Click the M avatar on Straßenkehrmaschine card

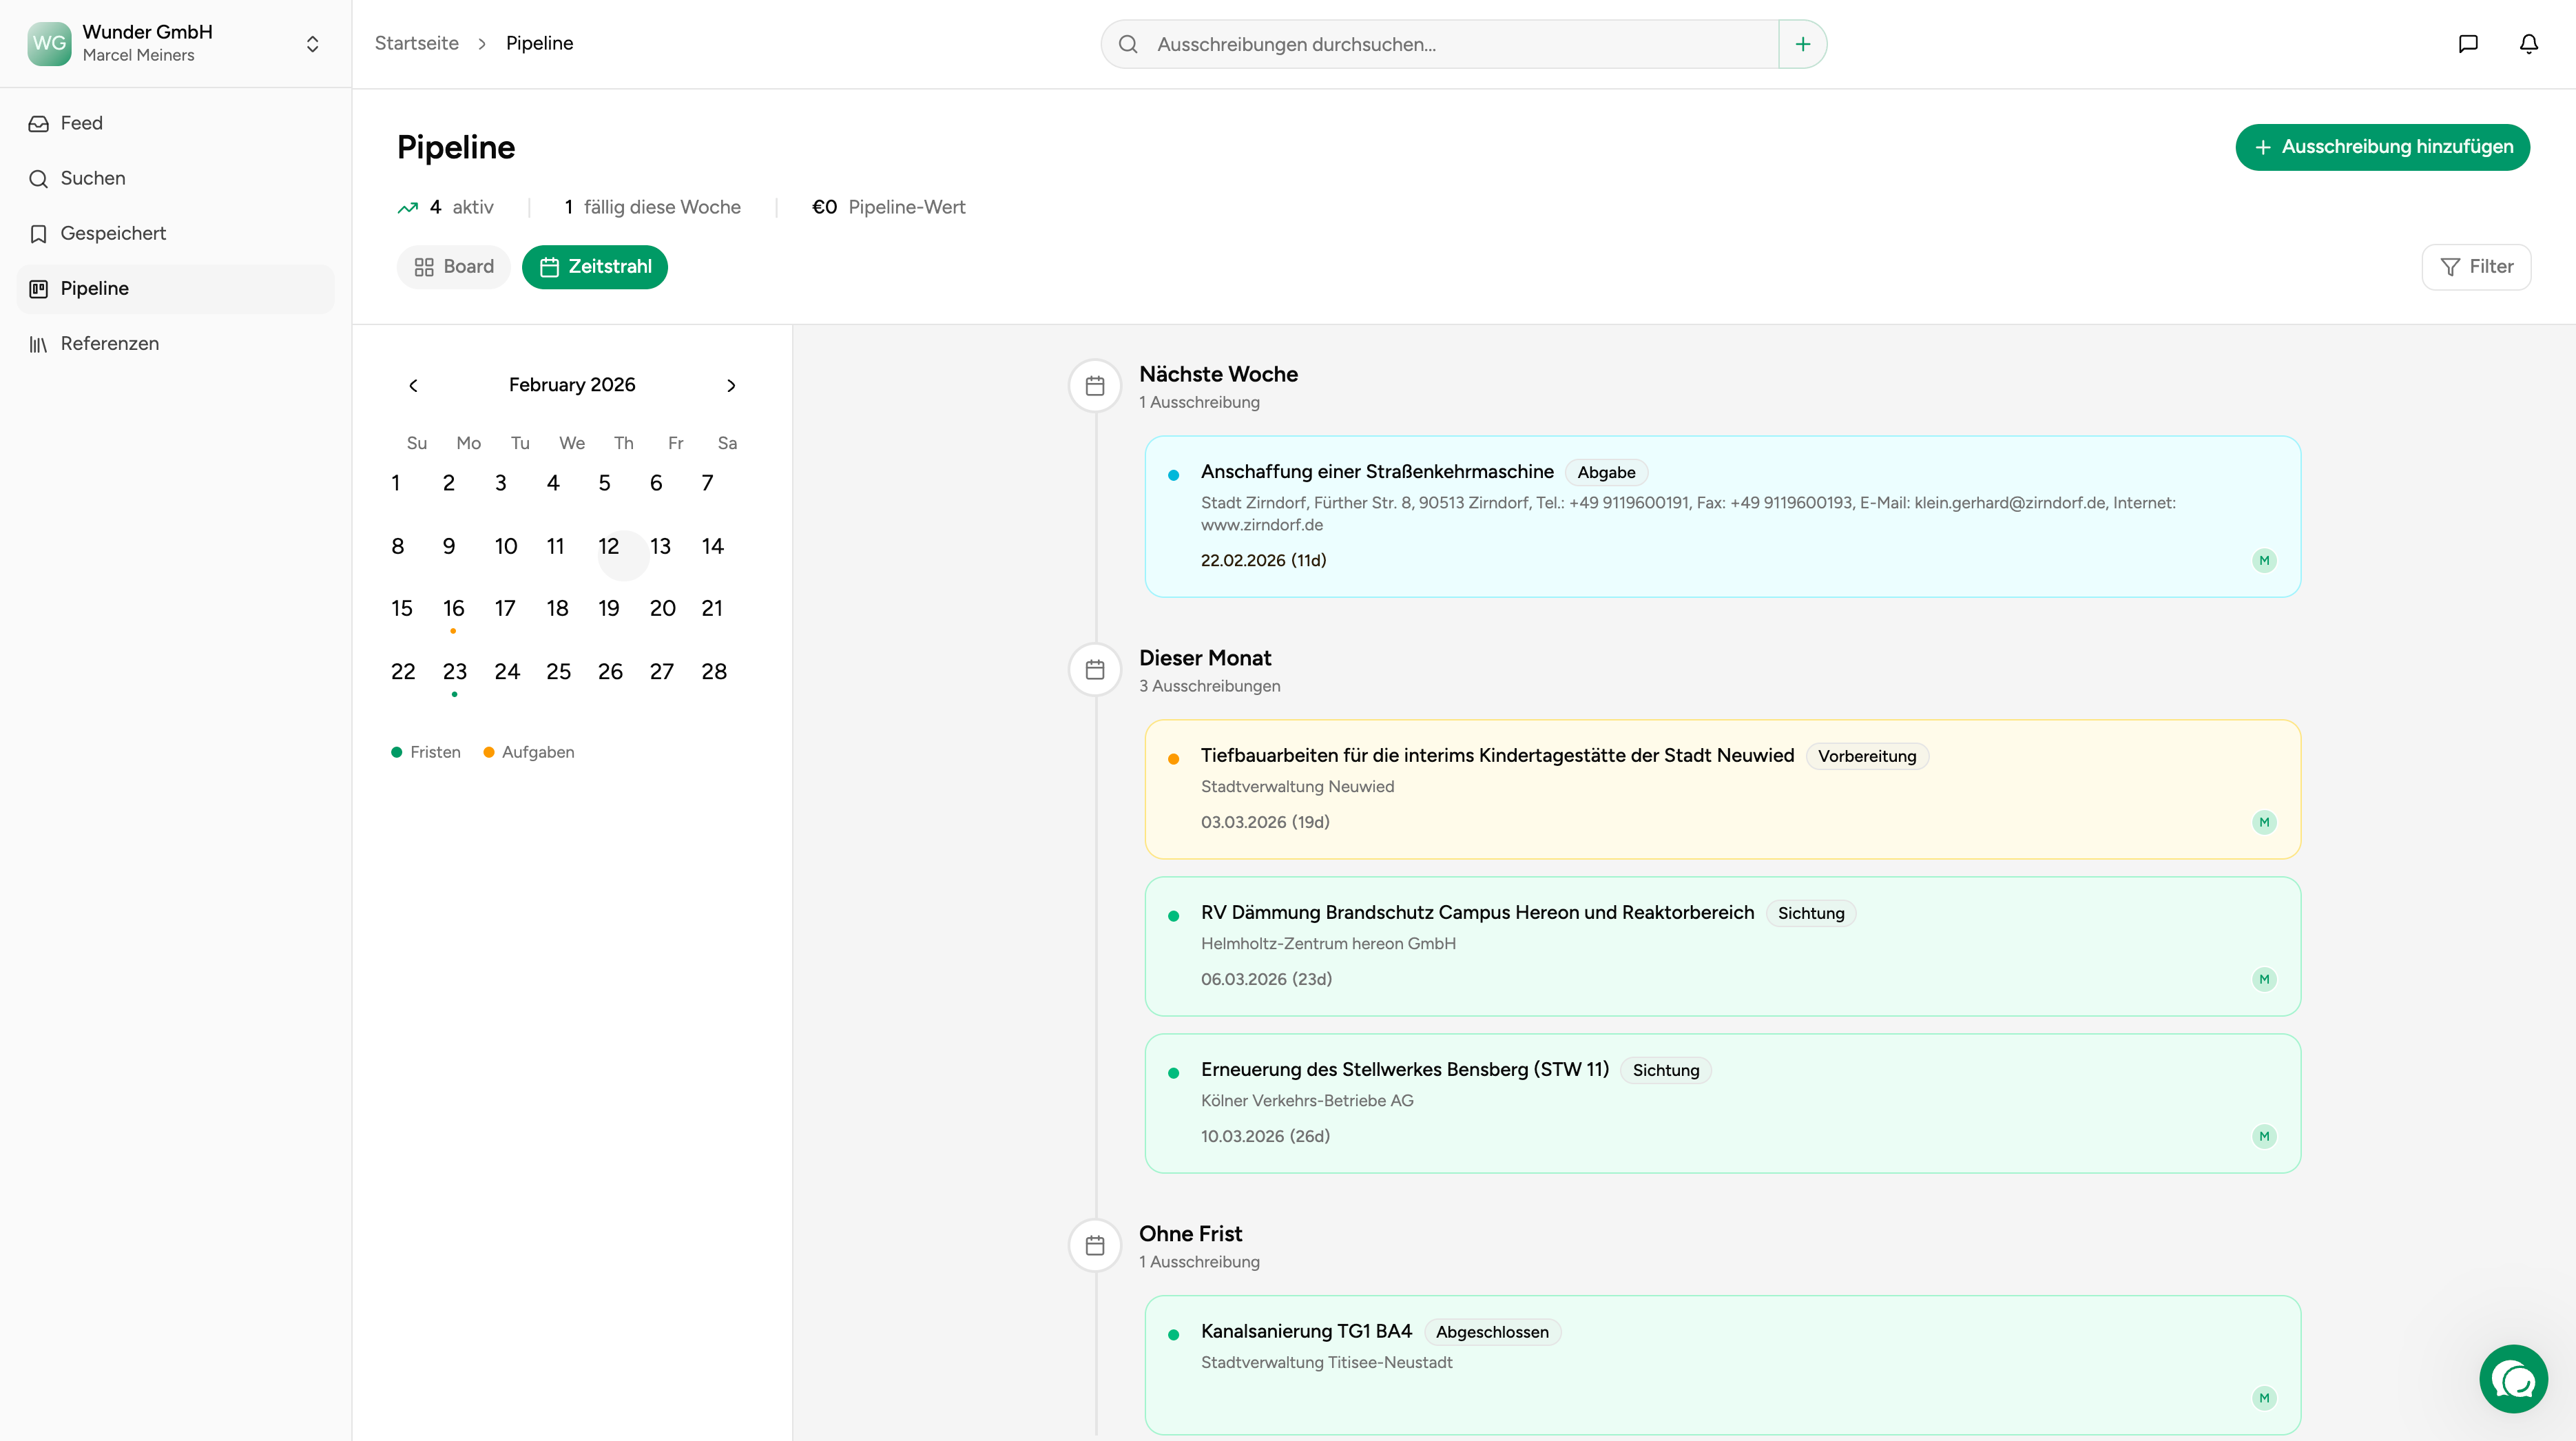point(2263,560)
